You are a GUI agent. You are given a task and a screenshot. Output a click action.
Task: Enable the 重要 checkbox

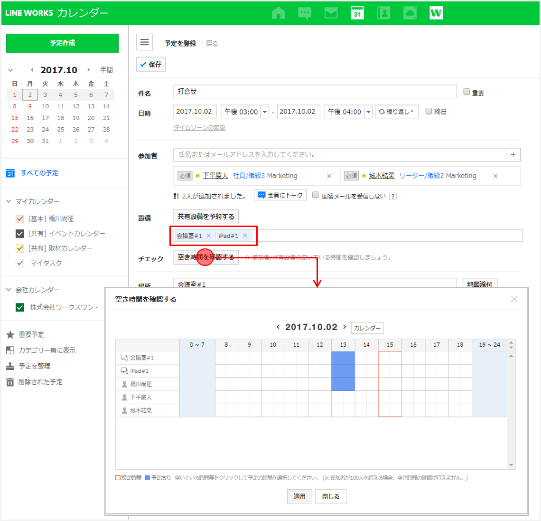466,92
